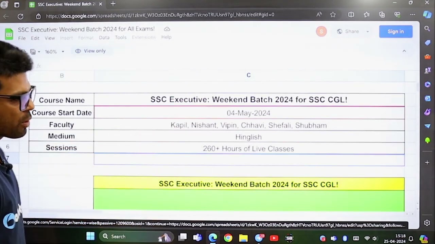
Task: Click the yellow SSC CGL banner cell
Action: 249,184
